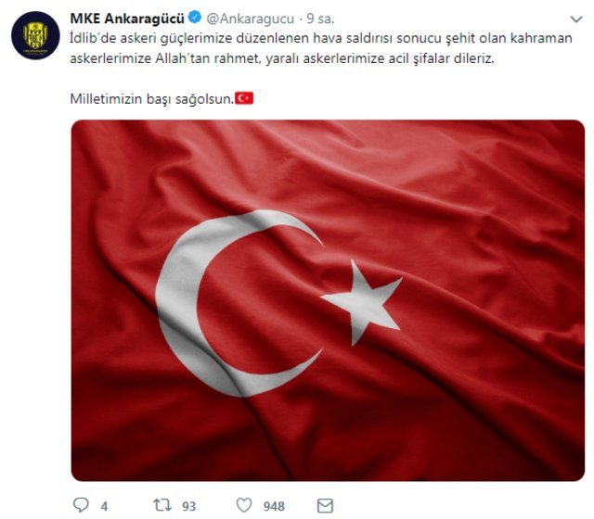Click the retweet count 93
594x519 pixels.
pos(188,506)
